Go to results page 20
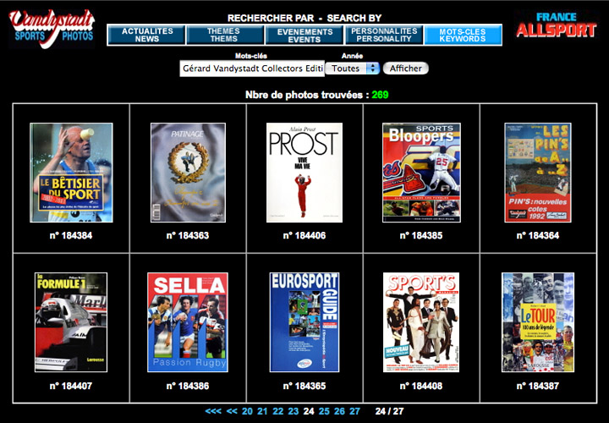609x423 pixels. pos(247,411)
